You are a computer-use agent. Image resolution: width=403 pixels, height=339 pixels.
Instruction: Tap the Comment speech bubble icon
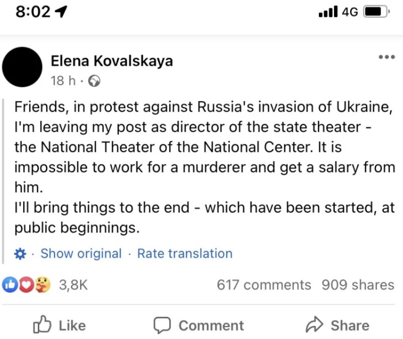(162, 325)
